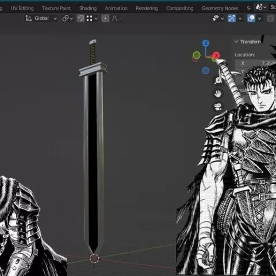Click the Location: label in sidebar
This screenshot has width=276, height=276.
click(245, 55)
